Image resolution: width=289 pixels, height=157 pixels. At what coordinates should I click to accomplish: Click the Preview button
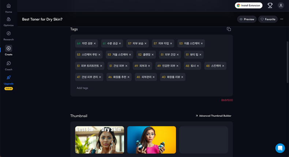tap(247, 19)
